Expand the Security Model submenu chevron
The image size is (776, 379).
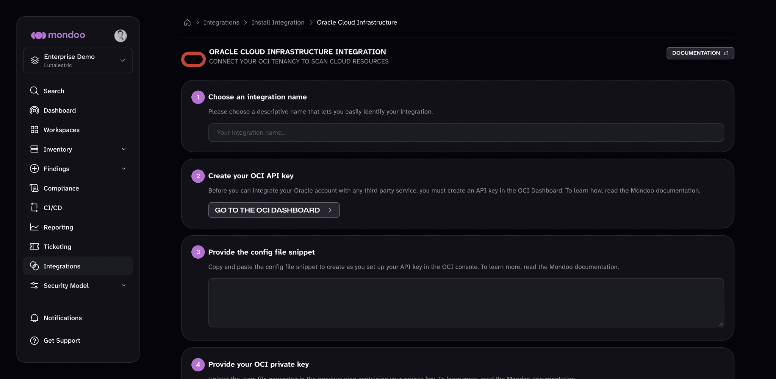pyautogui.click(x=124, y=286)
